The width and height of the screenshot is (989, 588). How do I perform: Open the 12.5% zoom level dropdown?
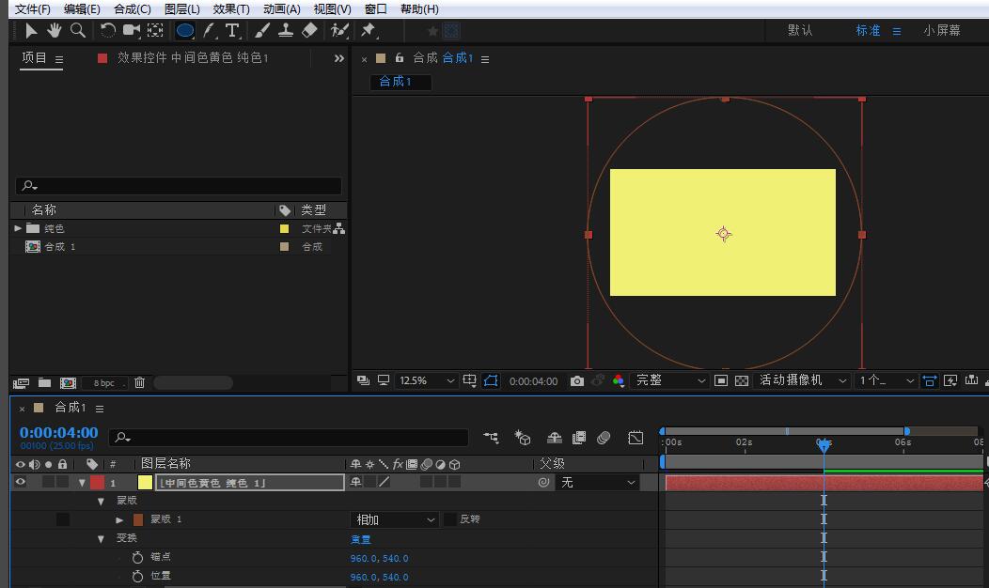pos(426,381)
